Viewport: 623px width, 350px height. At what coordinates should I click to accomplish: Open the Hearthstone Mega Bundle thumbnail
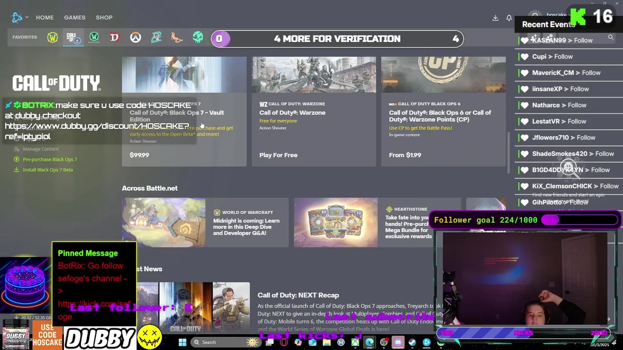pos(335,222)
